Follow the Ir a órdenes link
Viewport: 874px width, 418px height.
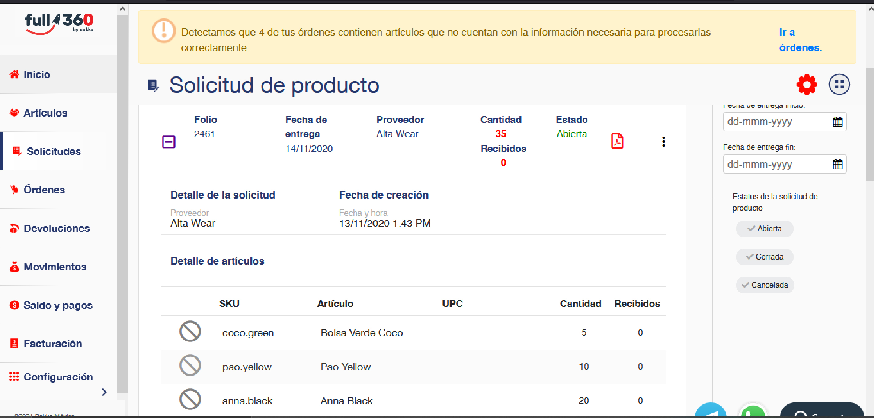click(800, 40)
